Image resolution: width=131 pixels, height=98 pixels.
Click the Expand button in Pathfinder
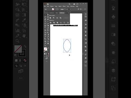coord(66,18)
